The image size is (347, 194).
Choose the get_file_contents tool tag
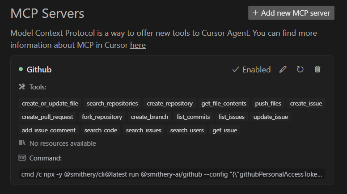pos(224,104)
